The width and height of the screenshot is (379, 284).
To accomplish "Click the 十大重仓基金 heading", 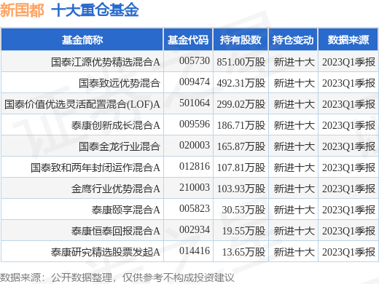I will pos(95,10).
